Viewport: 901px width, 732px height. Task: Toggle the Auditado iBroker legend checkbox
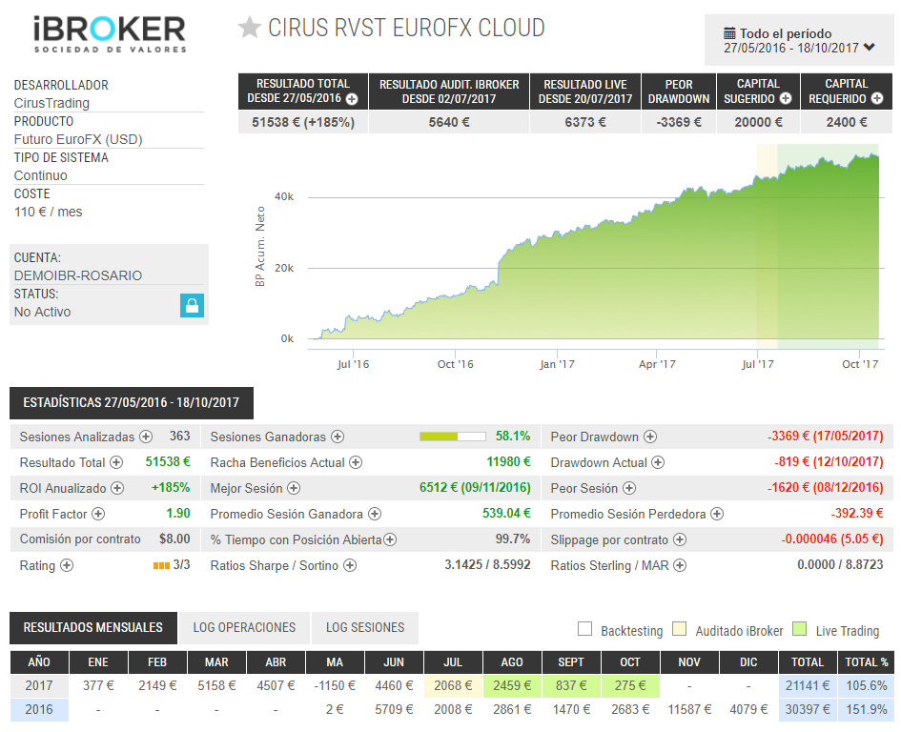pos(680,628)
